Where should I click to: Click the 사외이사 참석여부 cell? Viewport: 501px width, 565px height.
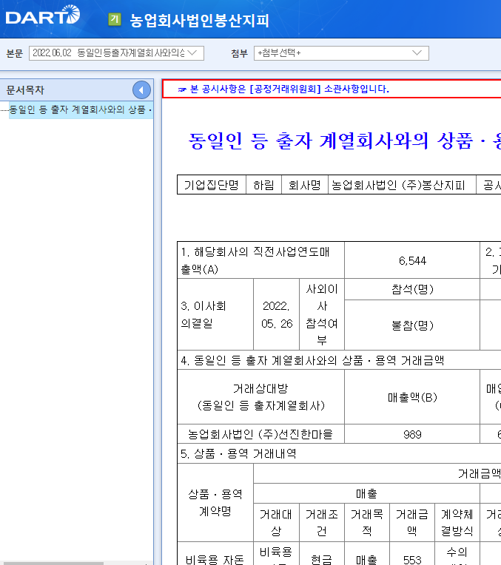[x=322, y=314]
